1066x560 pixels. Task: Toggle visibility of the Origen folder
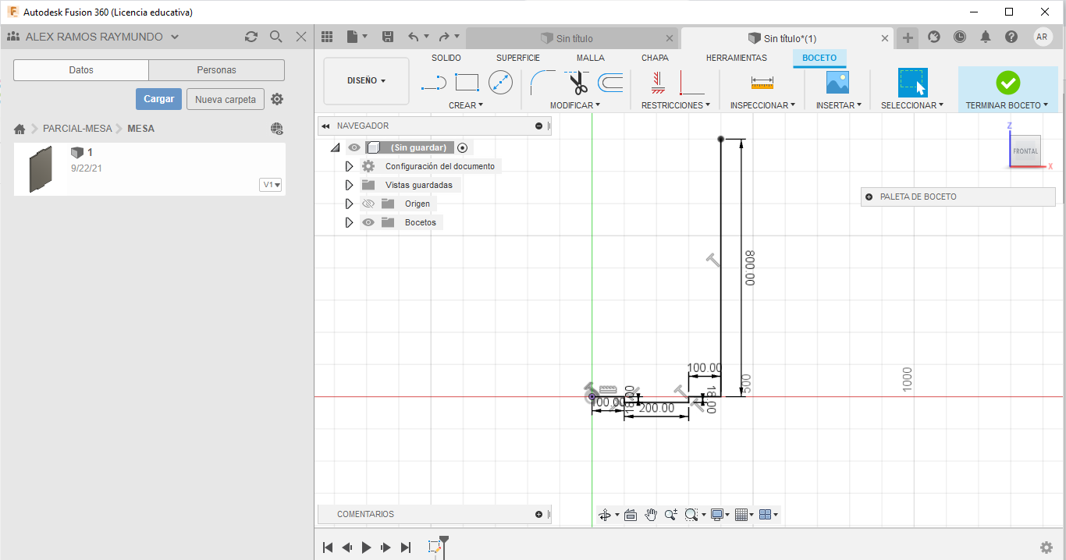point(368,204)
